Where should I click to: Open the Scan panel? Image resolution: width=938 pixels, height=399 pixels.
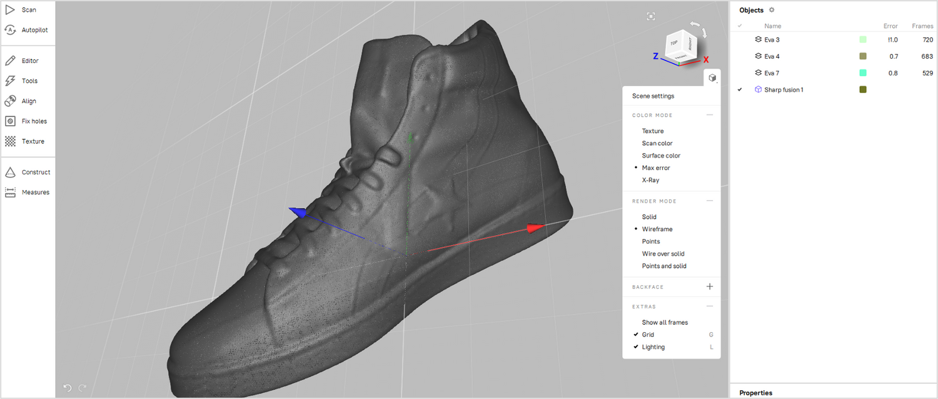point(28,10)
